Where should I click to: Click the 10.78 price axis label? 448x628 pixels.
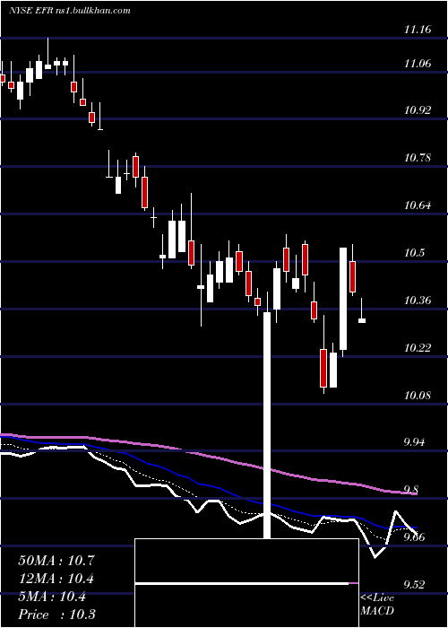click(418, 158)
